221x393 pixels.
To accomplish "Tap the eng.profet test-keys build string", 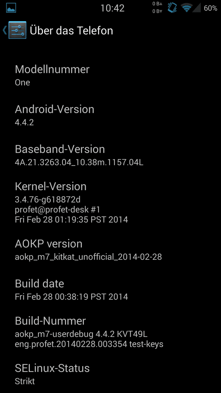I will coord(89,344).
